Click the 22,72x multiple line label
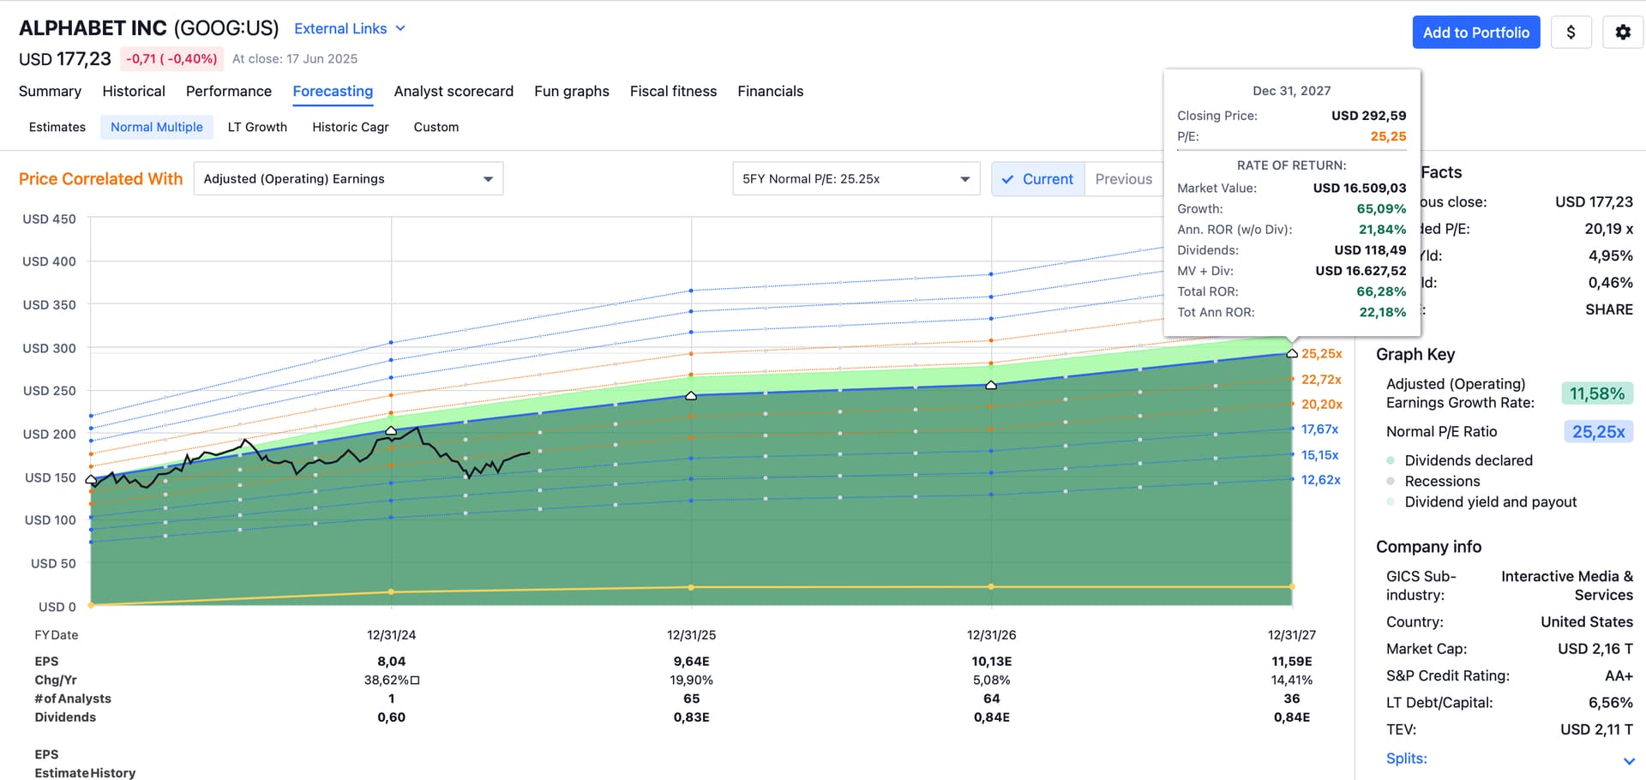1646x780 pixels. click(x=1321, y=380)
